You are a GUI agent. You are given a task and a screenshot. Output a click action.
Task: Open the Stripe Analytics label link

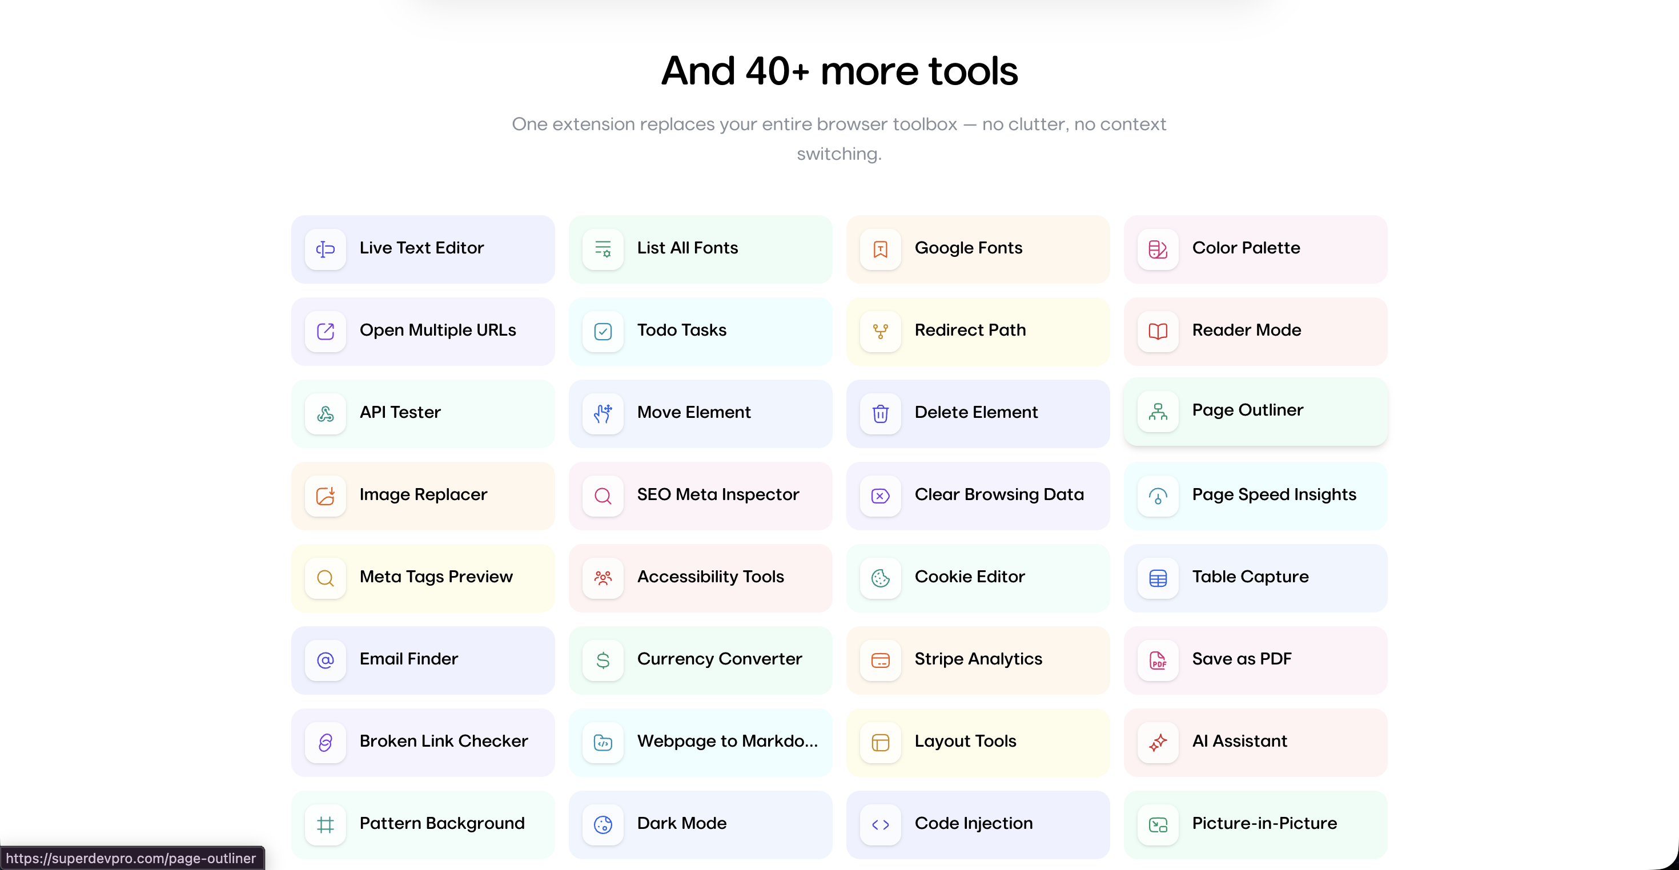pos(978,658)
